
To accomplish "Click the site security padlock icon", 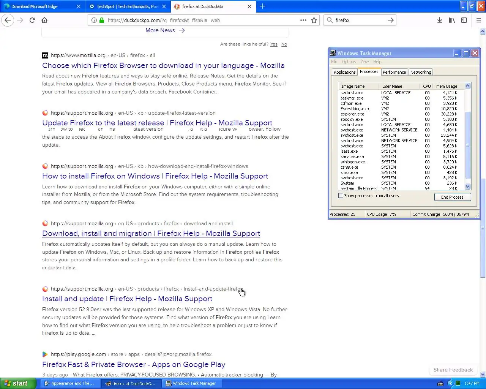I will click(102, 20).
